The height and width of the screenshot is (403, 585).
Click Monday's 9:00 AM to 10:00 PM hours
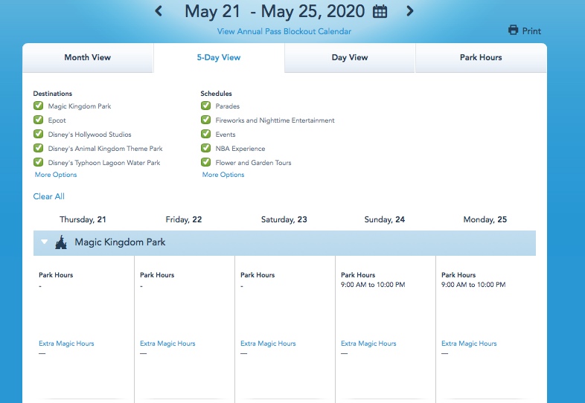[473, 285]
